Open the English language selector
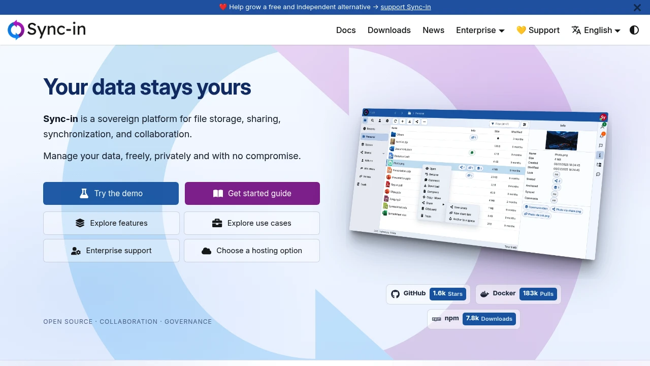650x366 pixels. tap(596, 30)
